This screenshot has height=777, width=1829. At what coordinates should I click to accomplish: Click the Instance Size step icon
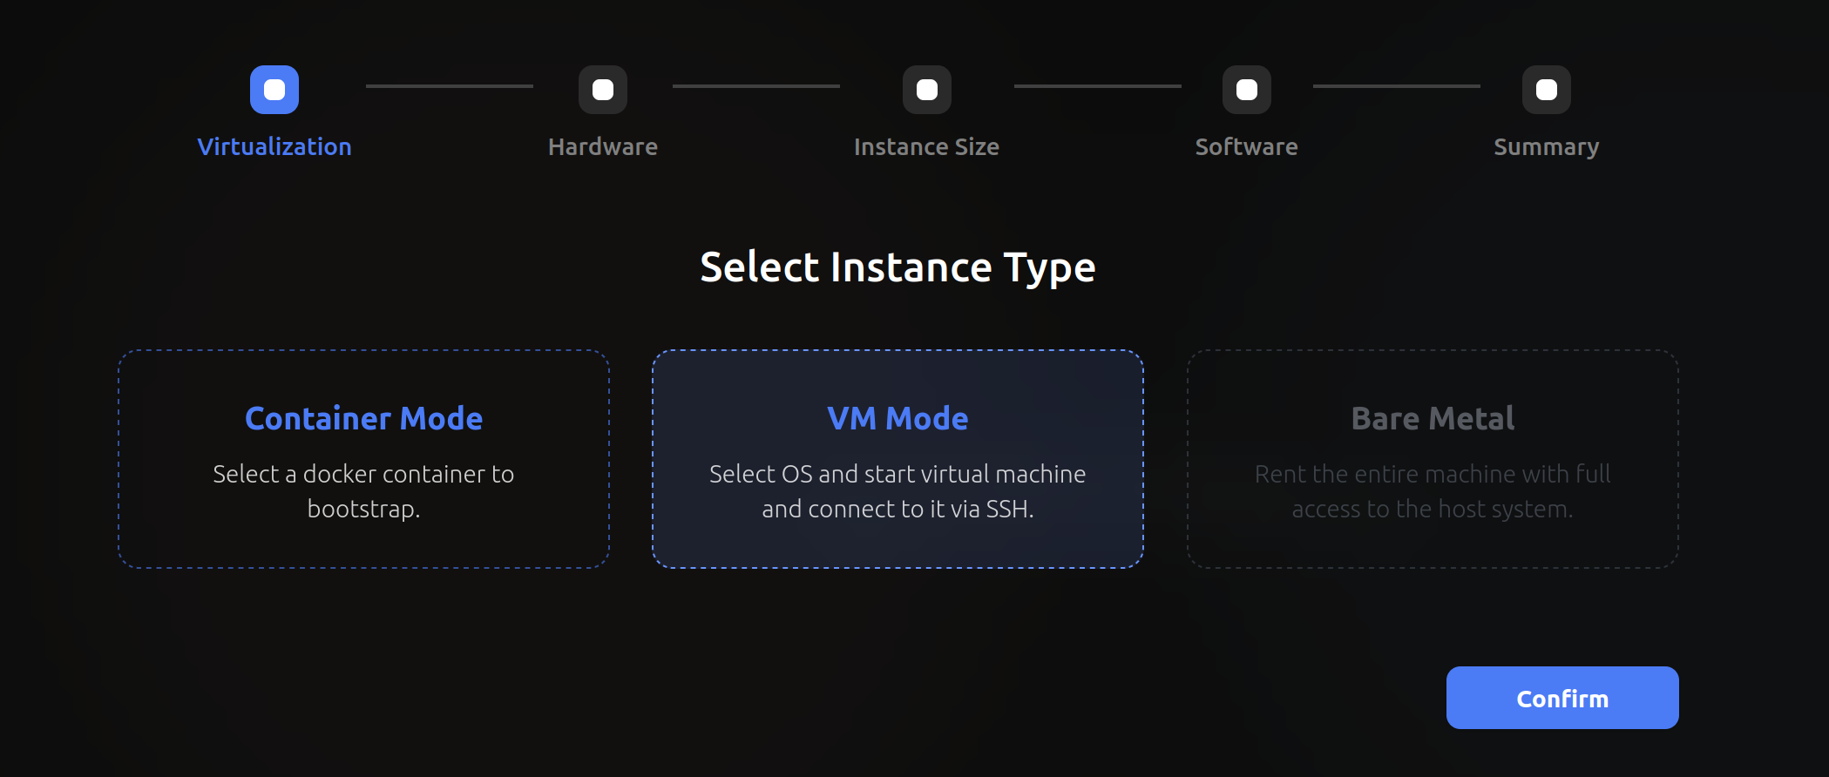tap(927, 90)
